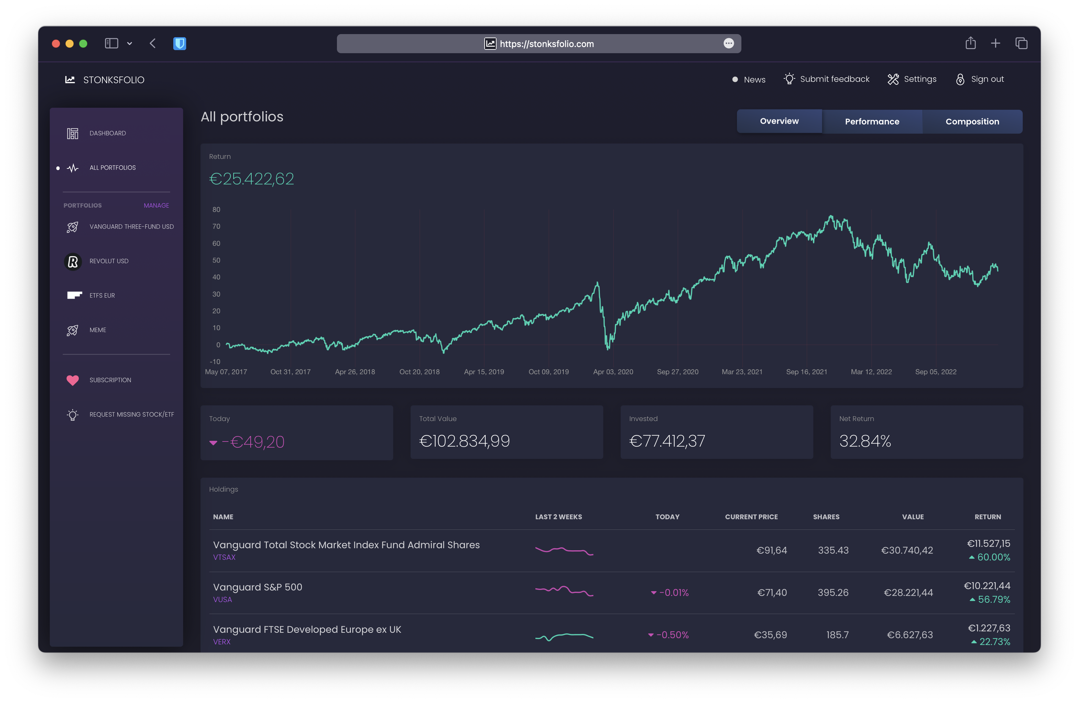Click the VTSAX ticker link
The image size is (1079, 703).
pyautogui.click(x=224, y=557)
